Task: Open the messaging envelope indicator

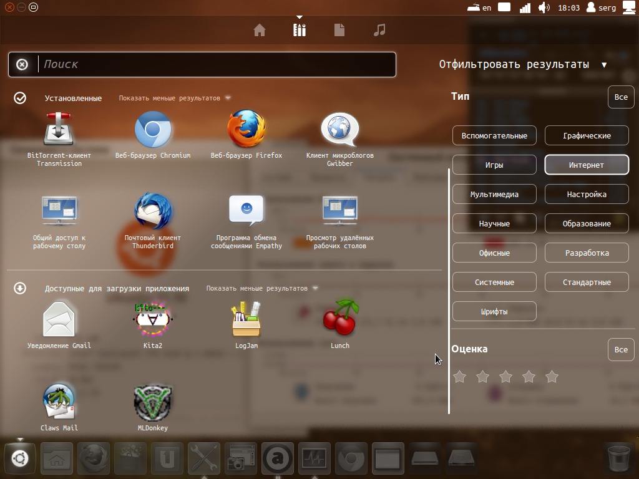Action: [504, 7]
